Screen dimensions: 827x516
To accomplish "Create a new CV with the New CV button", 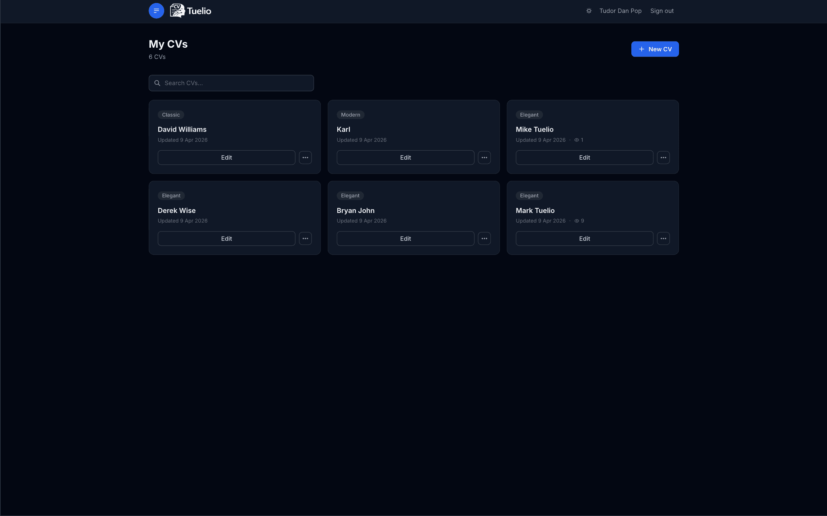I will (655, 49).
